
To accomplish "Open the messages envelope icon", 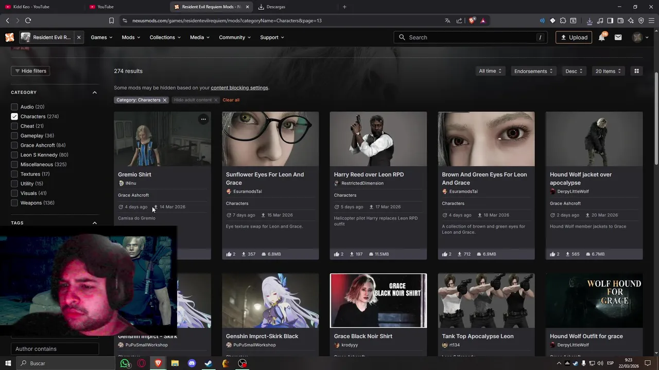I will click(x=618, y=38).
